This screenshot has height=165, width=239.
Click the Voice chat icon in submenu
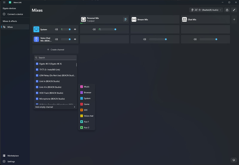pyautogui.click(x=82, y=116)
